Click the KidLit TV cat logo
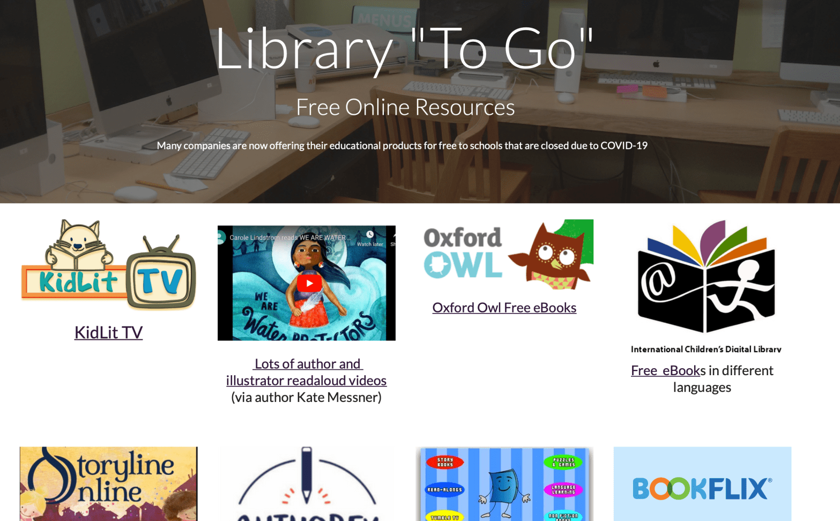 tap(109, 265)
